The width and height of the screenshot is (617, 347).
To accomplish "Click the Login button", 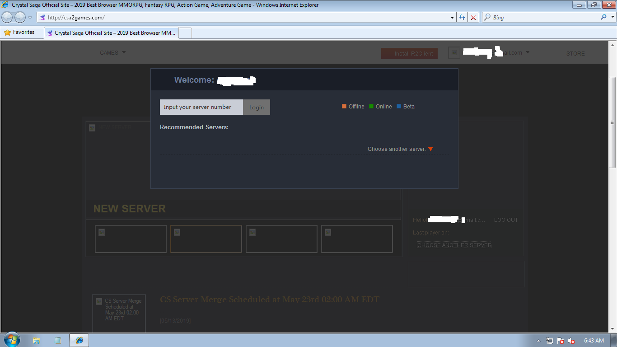I will tap(257, 107).
